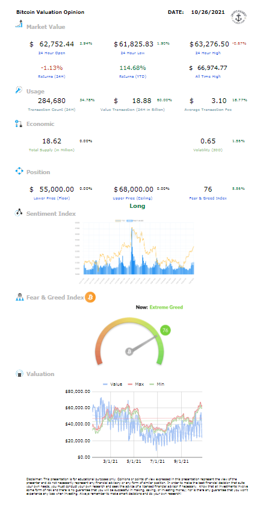The image size is (269, 505).
Task: Click the green 76 gauge value badge
Action: (165, 330)
